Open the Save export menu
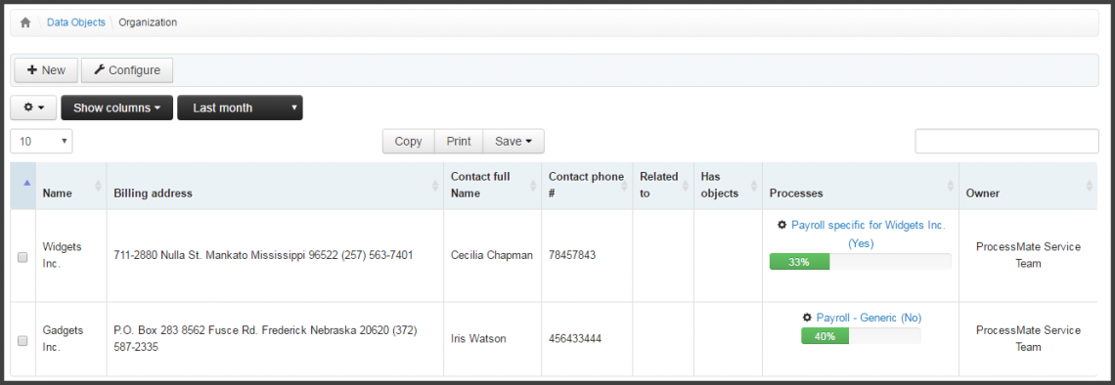Image resolution: width=1115 pixels, height=385 pixels. 513,142
